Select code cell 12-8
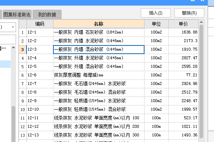 (x=40, y=92)
